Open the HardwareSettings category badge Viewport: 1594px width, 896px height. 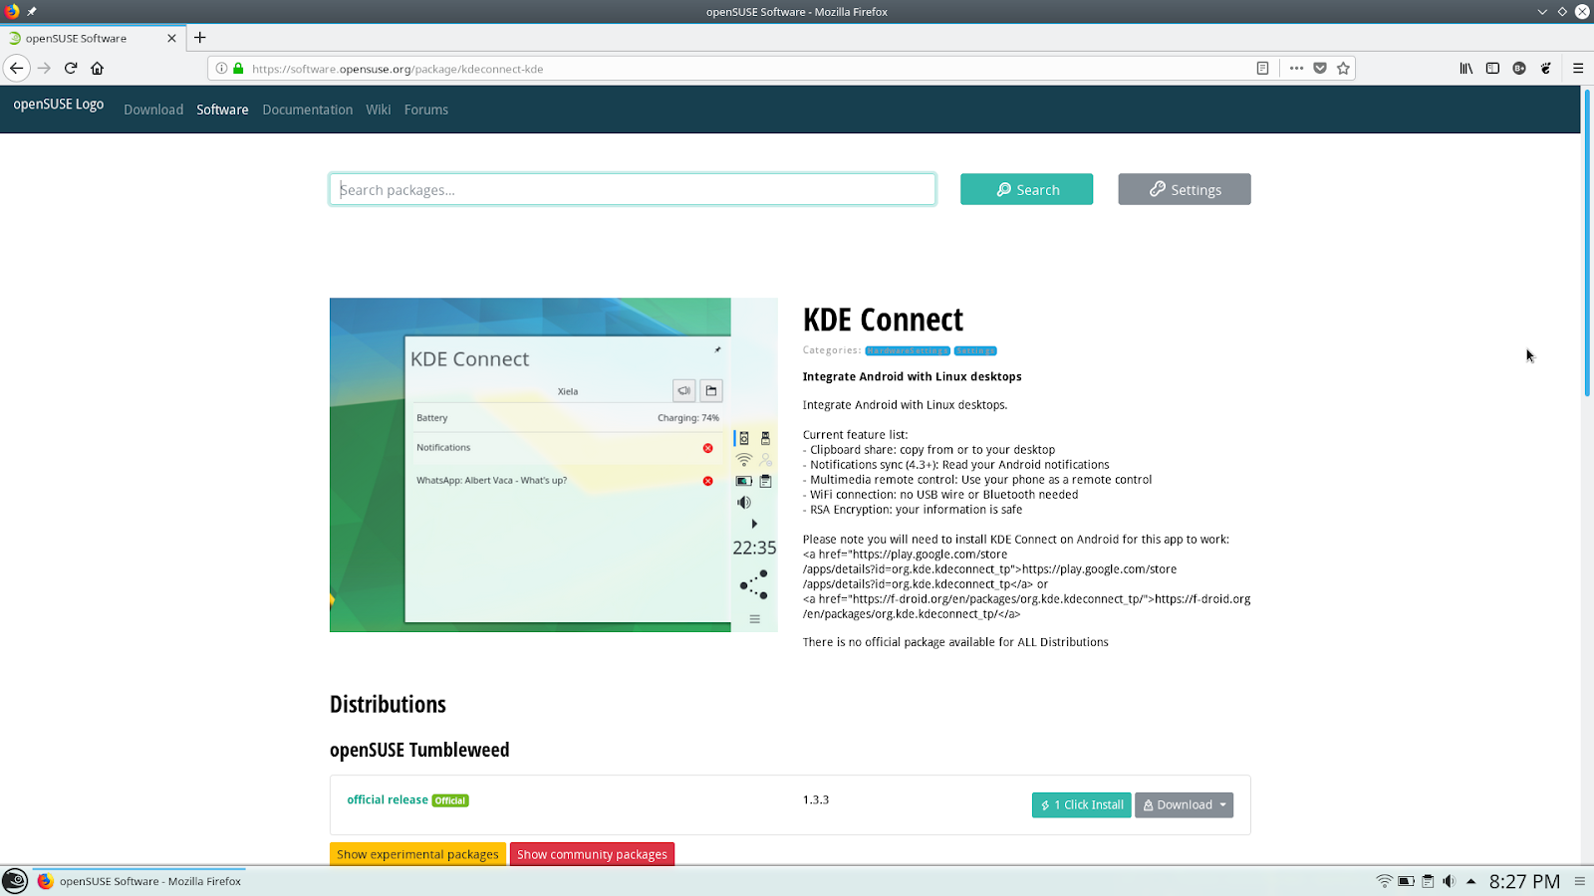908,350
